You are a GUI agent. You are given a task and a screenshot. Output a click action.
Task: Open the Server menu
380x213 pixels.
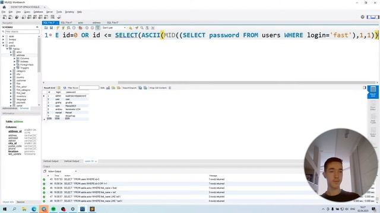(x=49, y=12)
